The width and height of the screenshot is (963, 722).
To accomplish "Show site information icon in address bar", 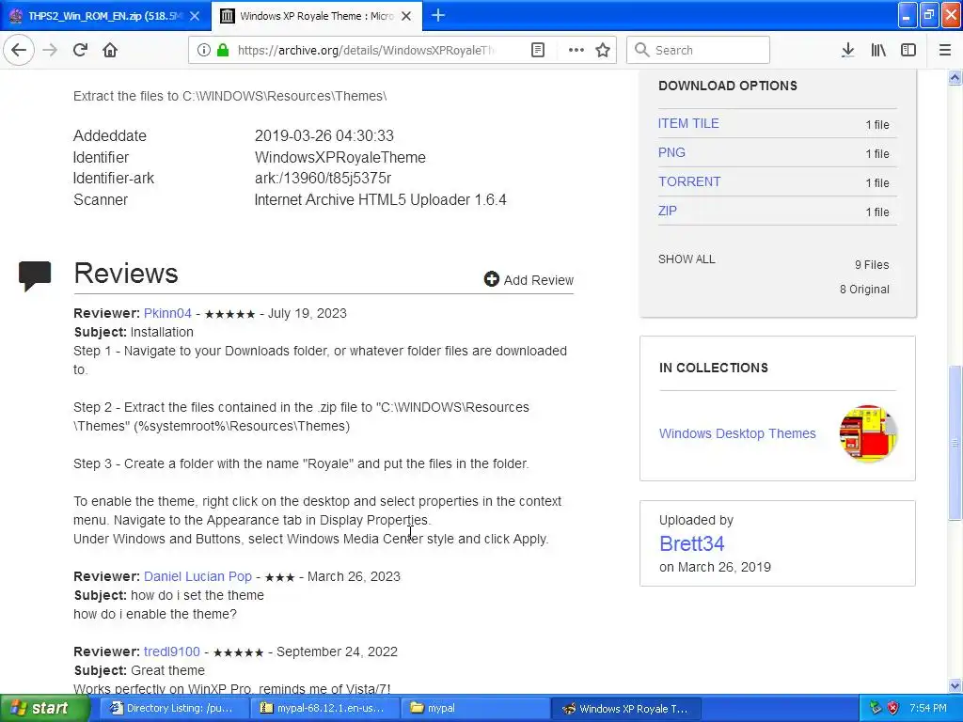I will (x=203, y=50).
